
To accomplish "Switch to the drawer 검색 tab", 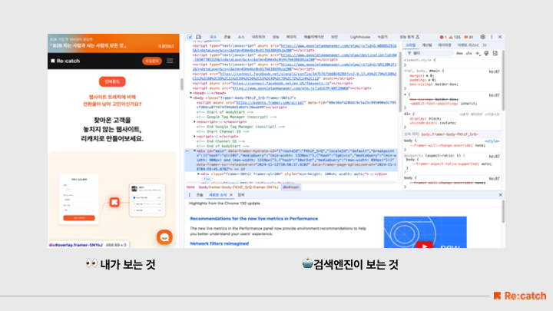I will click(241, 195).
